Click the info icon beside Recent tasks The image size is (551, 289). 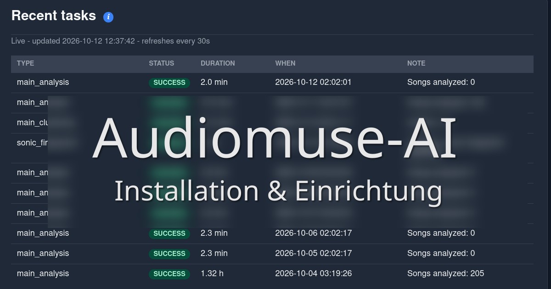click(x=108, y=17)
